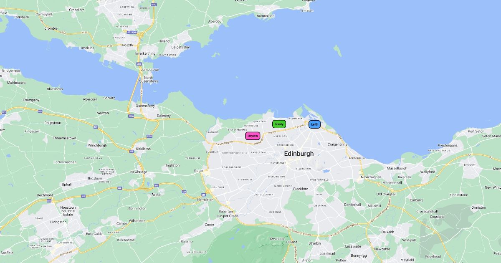Viewport: 501px width, 263px height.
Task: Click the Dalmeny place label
Action: (164, 116)
